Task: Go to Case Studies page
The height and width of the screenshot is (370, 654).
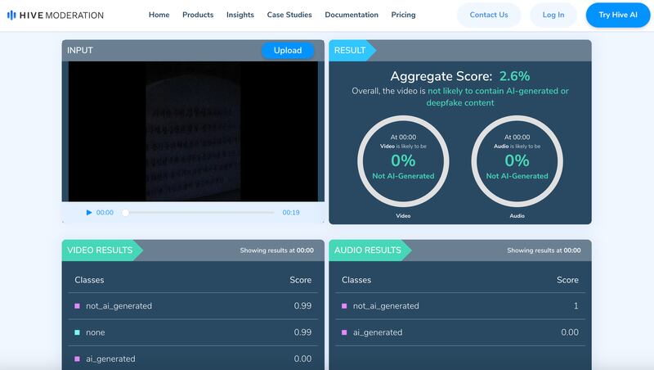Action: pyautogui.click(x=289, y=15)
